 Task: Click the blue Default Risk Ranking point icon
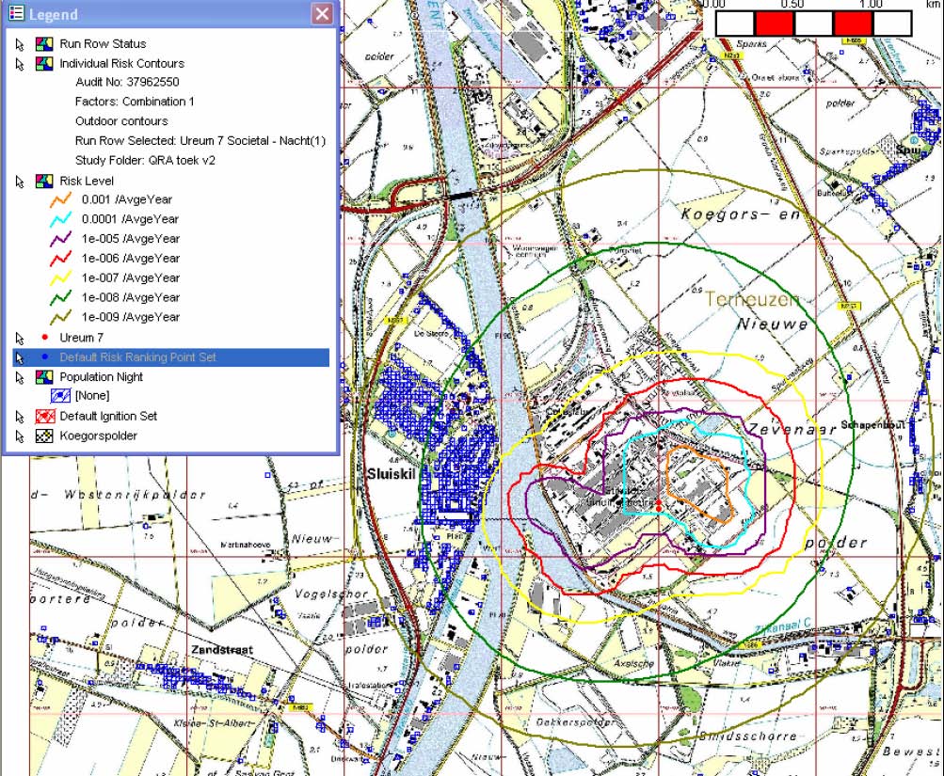pos(44,356)
